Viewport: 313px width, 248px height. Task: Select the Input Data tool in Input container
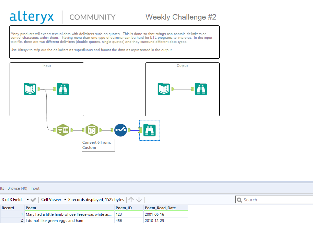(30, 89)
